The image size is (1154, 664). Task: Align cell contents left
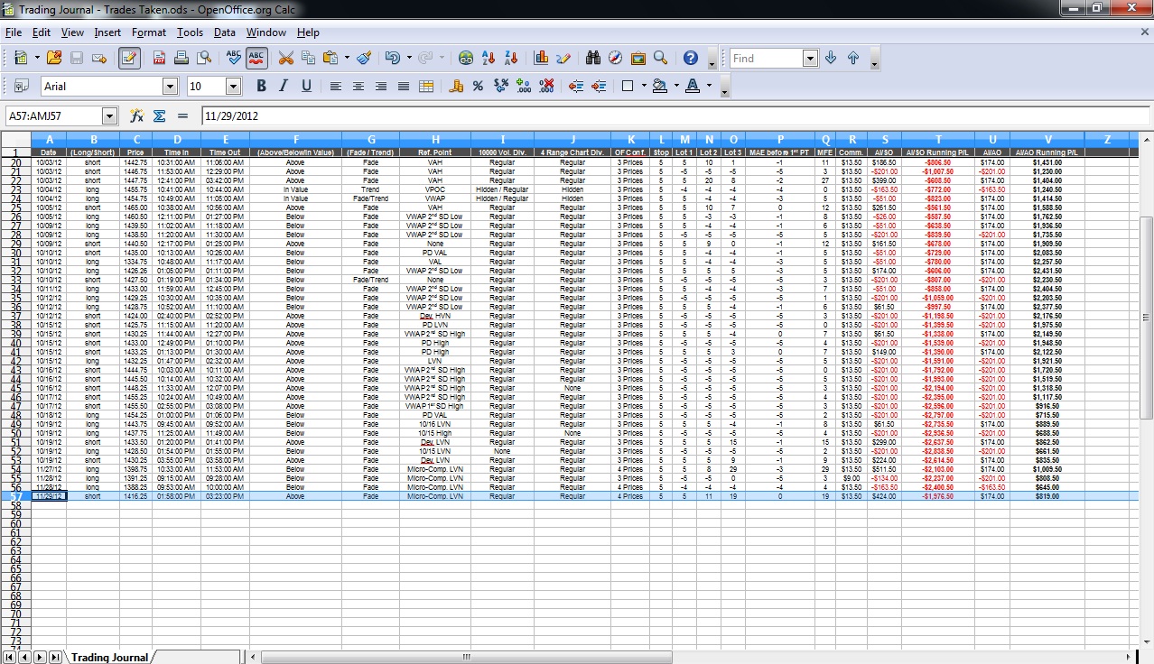pos(336,86)
